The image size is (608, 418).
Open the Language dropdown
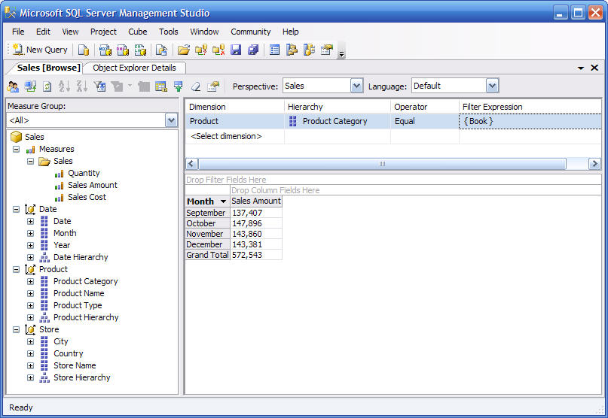coord(492,86)
